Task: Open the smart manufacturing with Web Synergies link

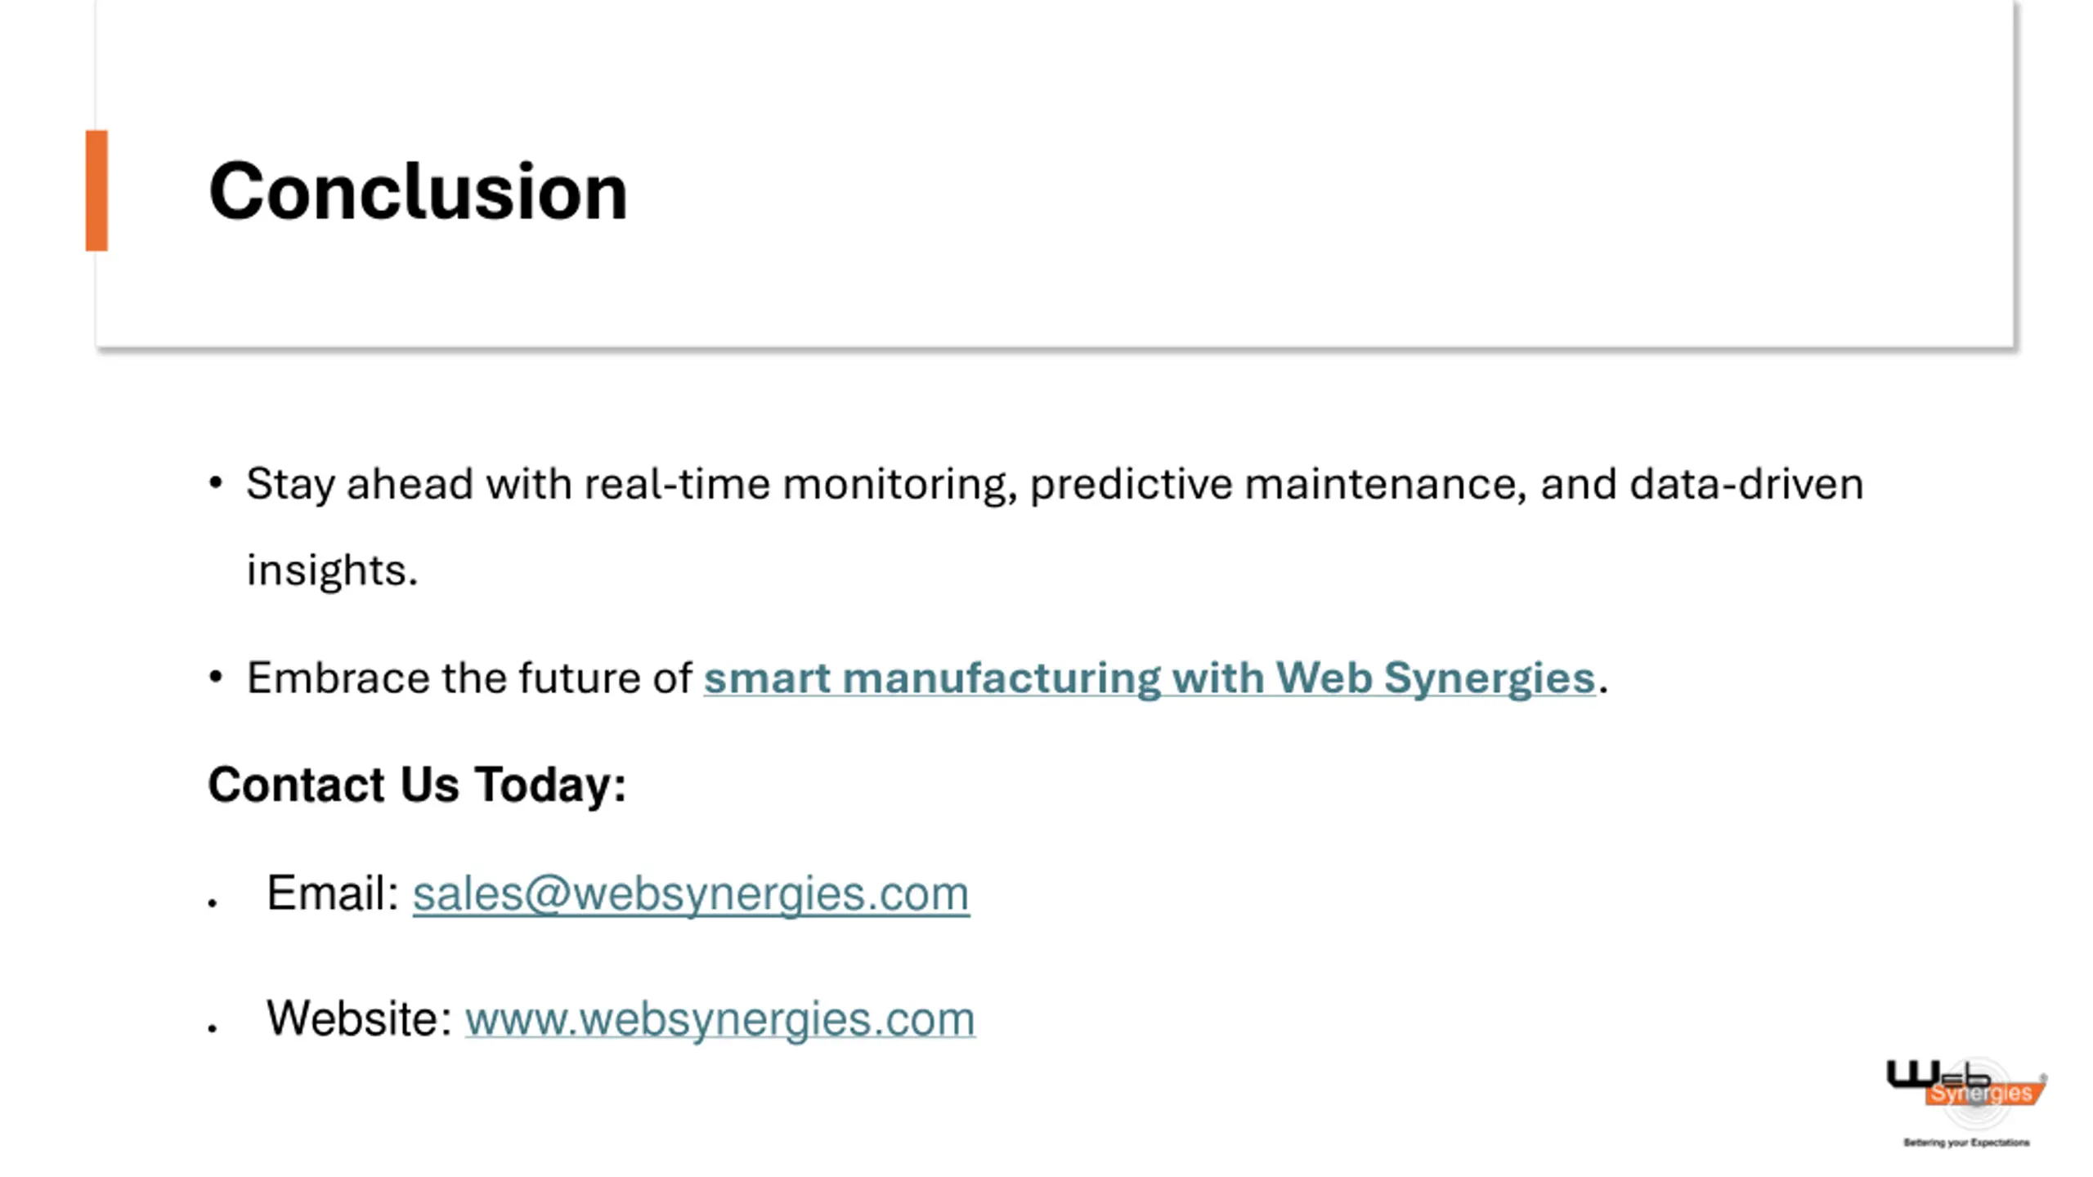Action: pyautogui.click(x=1149, y=678)
